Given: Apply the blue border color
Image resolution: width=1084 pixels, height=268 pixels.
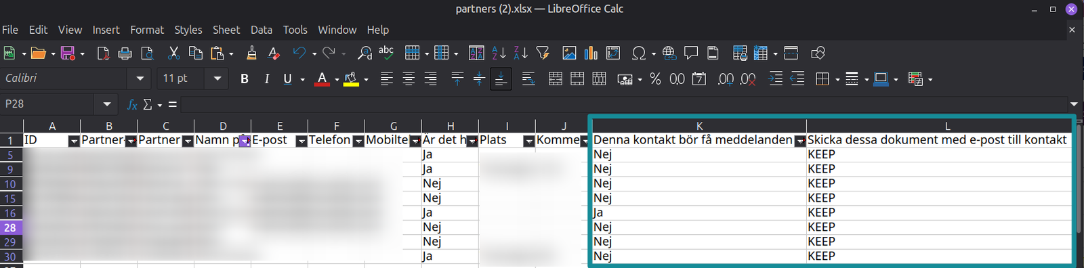Looking at the screenshot, I should pos(881,79).
